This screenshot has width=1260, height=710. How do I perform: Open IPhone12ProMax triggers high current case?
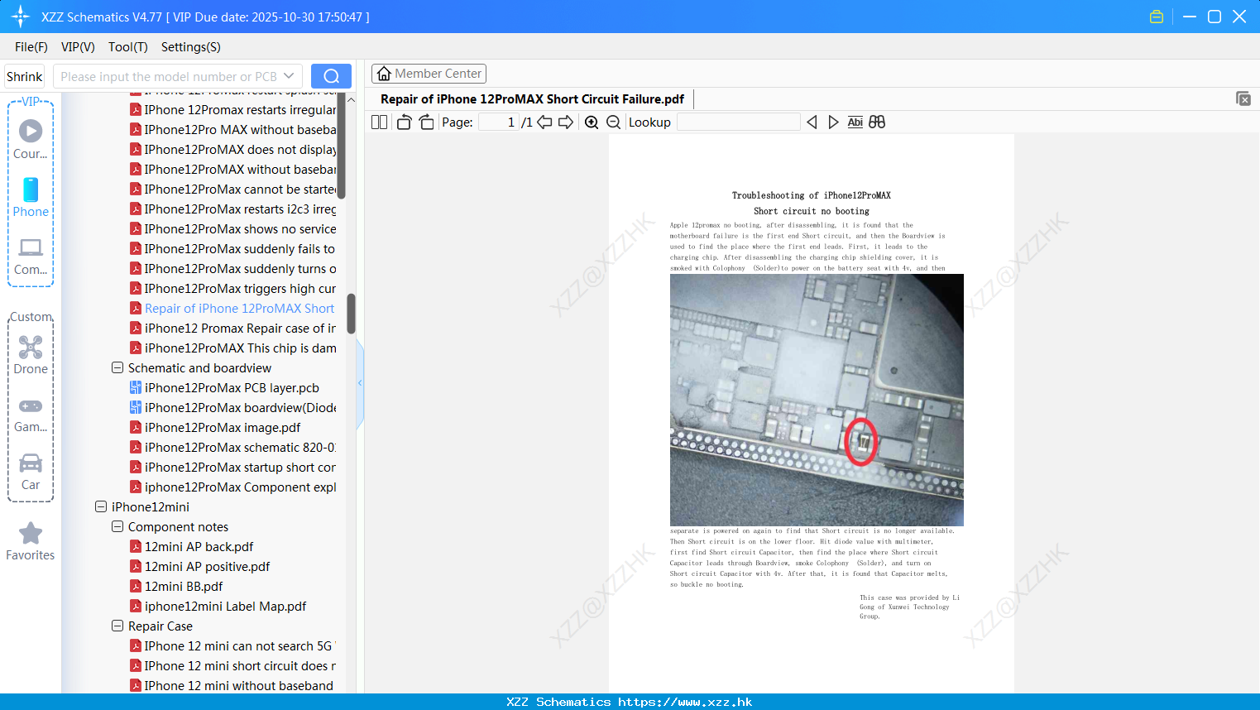point(240,288)
